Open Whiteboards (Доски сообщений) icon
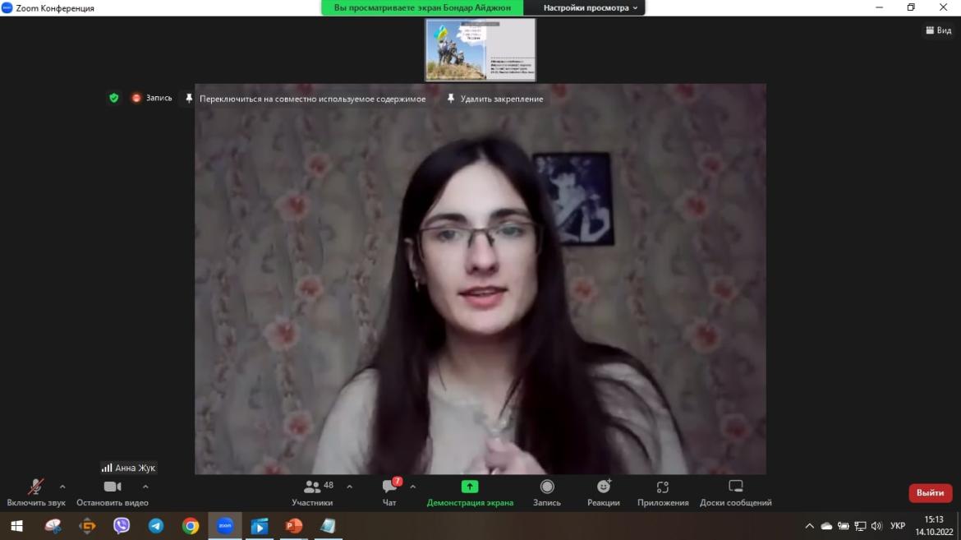The height and width of the screenshot is (540, 961). pyautogui.click(x=735, y=487)
